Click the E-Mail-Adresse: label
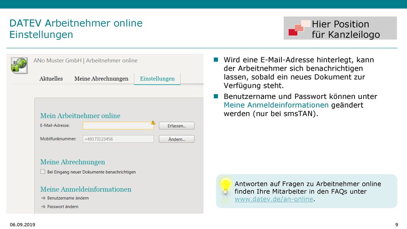 click(x=55, y=125)
